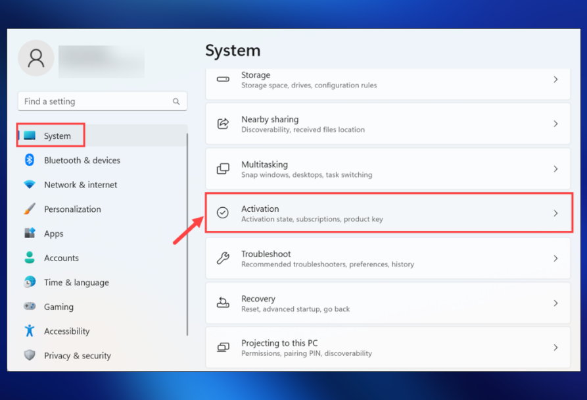587x400 pixels.
Task: Go to Time & language settings
Action: click(76, 282)
